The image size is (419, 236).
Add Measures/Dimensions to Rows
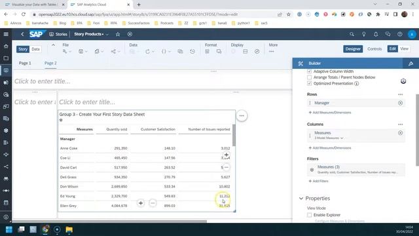330,113
